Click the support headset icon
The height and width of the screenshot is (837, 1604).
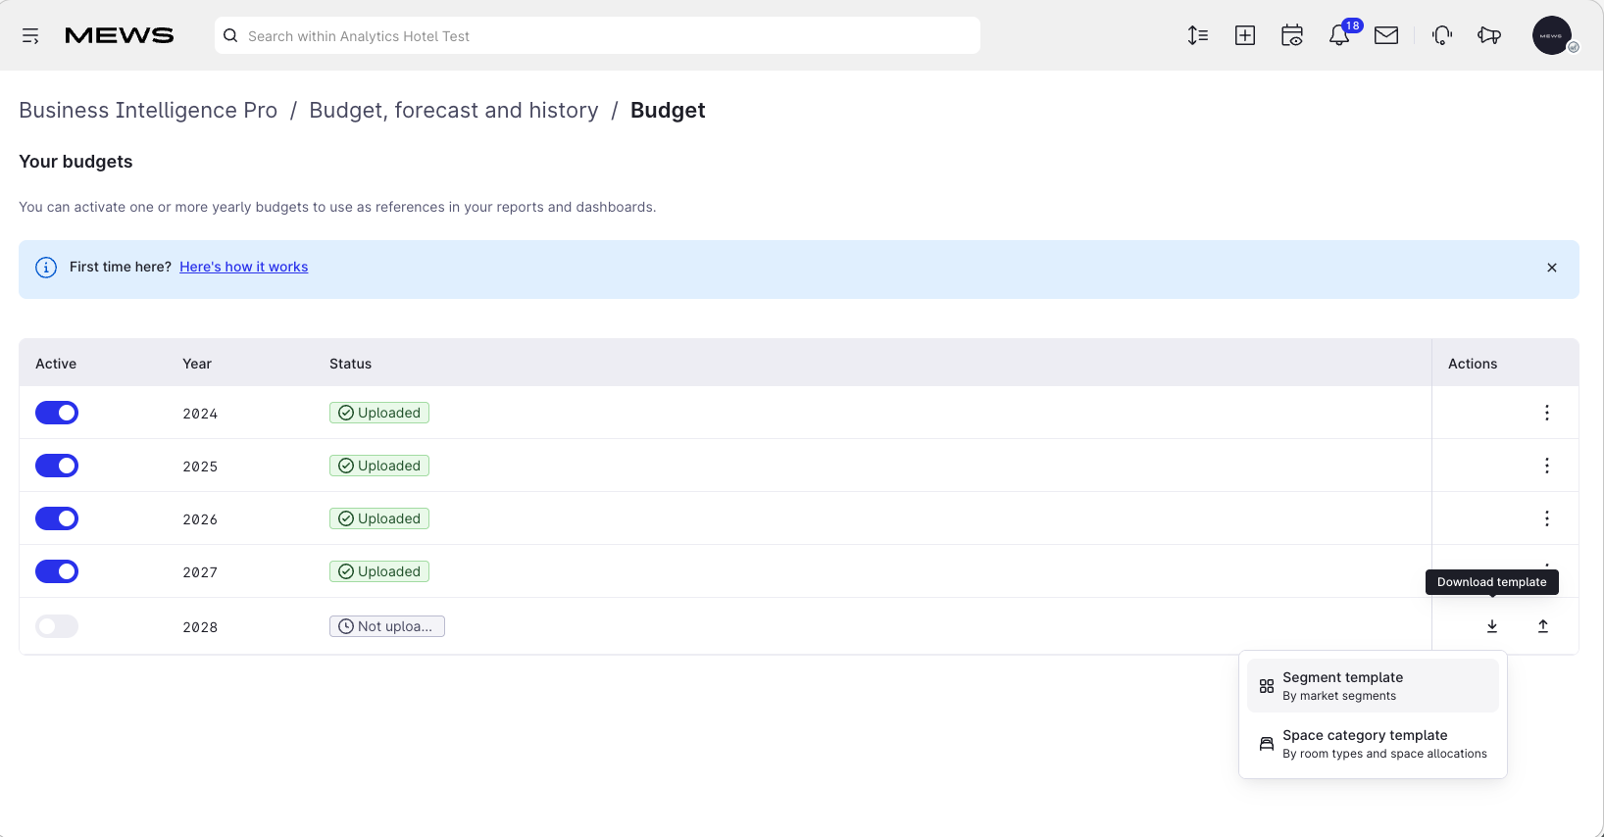coord(1442,35)
